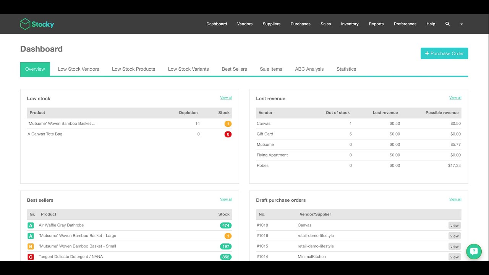View all in Best sellers panel
Viewport: 489px width, 275px height.
226,199
